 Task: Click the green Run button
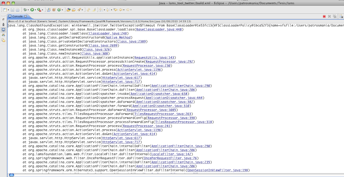(x=32, y=10)
